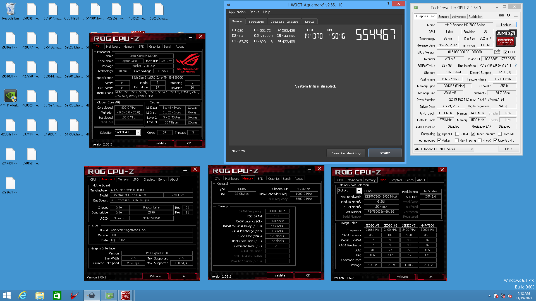
Task: Click Save to desktop button
Action: (346, 153)
